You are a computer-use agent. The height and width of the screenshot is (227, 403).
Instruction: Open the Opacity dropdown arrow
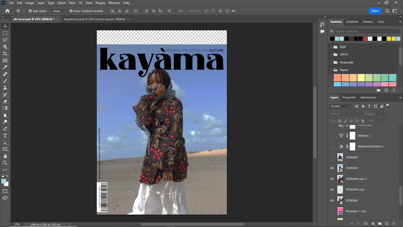pyautogui.click(x=387, y=114)
